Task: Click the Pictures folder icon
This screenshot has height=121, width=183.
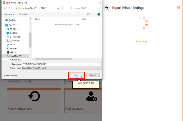Action: point(8,48)
